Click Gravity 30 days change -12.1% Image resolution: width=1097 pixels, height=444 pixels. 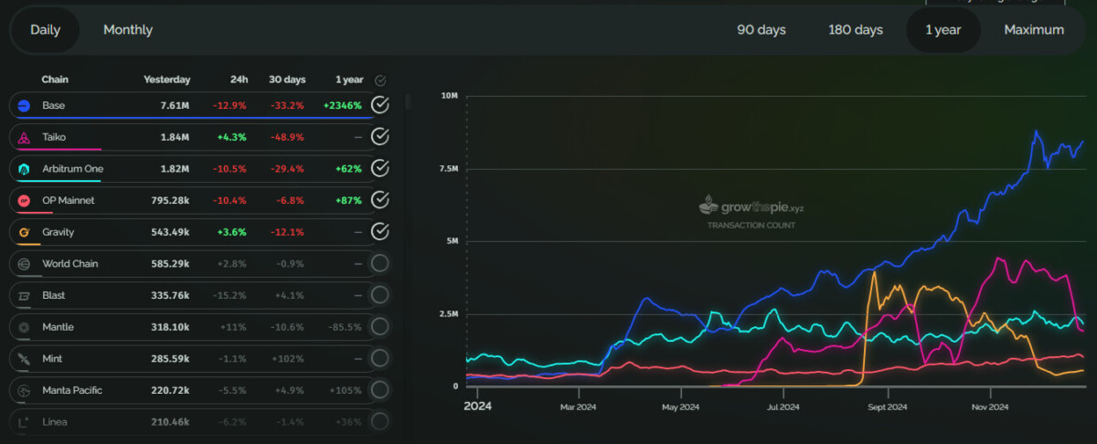288,232
